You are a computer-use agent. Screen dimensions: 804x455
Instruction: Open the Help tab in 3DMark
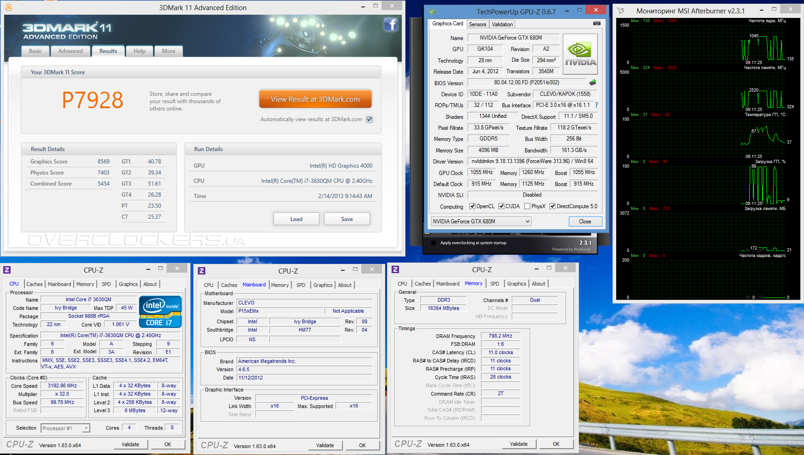point(139,51)
